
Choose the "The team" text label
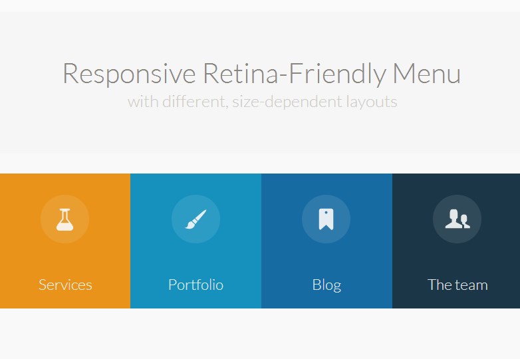click(457, 285)
